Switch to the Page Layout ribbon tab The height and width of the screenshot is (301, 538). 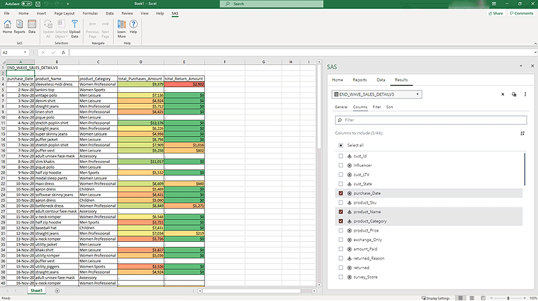click(x=64, y=13)
